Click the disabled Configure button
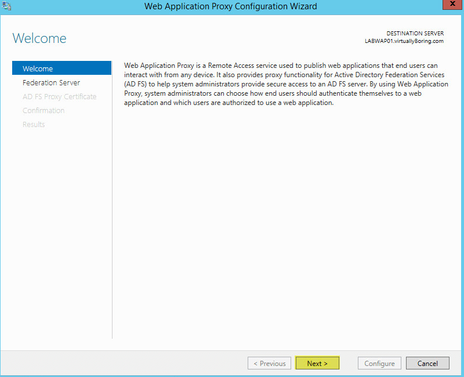This screenshot has height=377, width=464. pos(379,363)
